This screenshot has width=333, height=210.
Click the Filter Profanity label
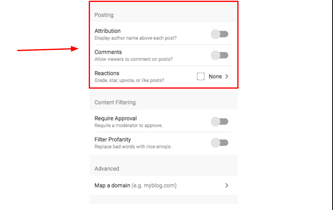point(113,139)
